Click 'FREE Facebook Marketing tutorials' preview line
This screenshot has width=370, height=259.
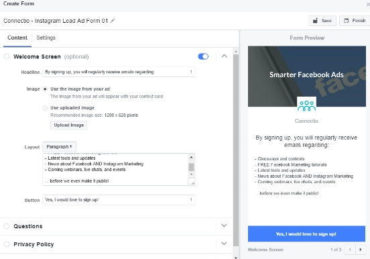coord(291,164)
